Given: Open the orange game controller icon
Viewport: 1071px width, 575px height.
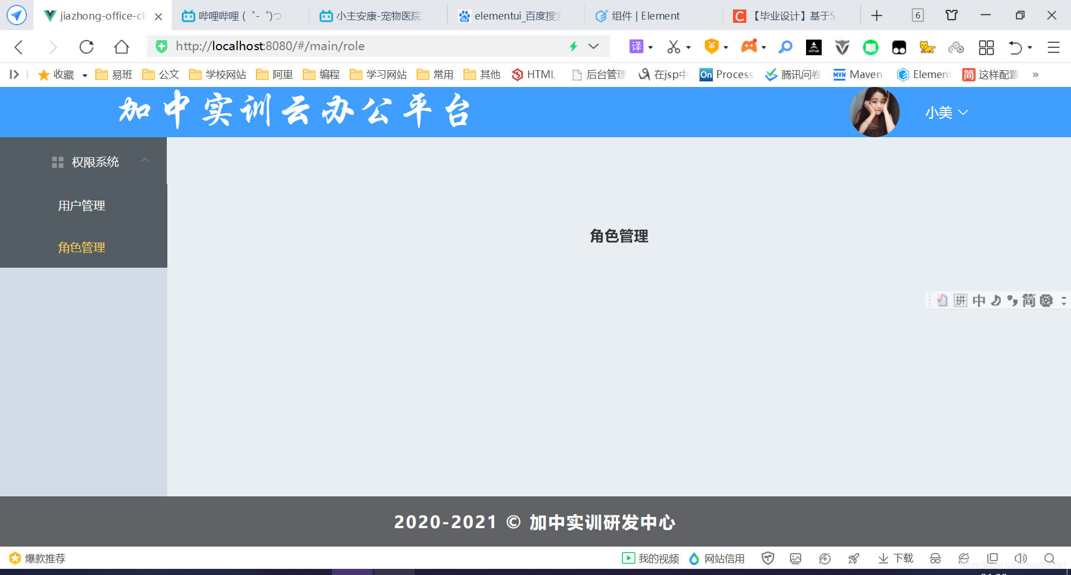Looking at the screenshot, I should [749, 46].
